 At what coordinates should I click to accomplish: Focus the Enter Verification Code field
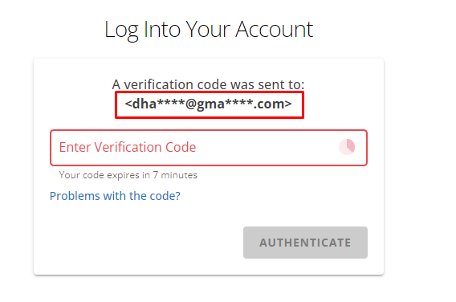coord(209,148)
